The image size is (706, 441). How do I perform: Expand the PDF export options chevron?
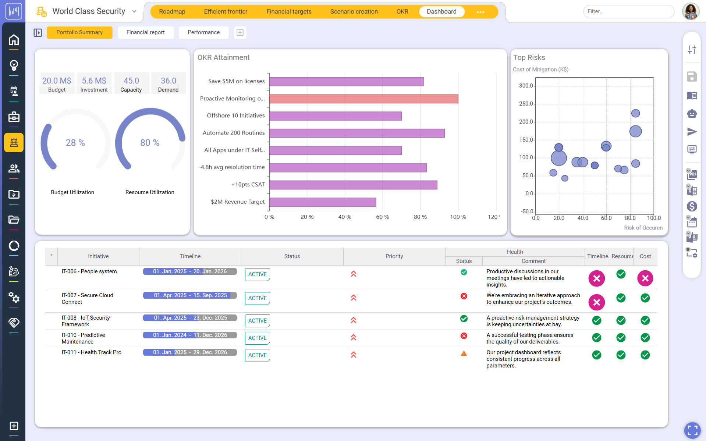(x=688, y=170)
